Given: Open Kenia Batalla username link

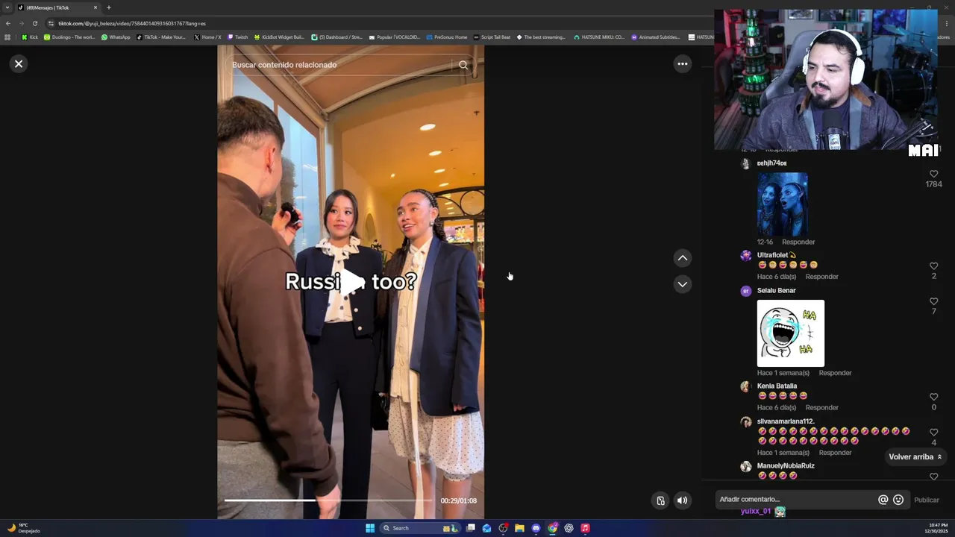Looking at the screenshot, I should coord(777,386).
